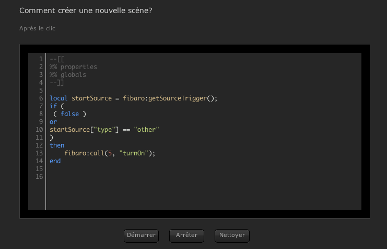The image size is (387, 249).
Task: Place cursor on the word "local"
Action: click(58, 98)
